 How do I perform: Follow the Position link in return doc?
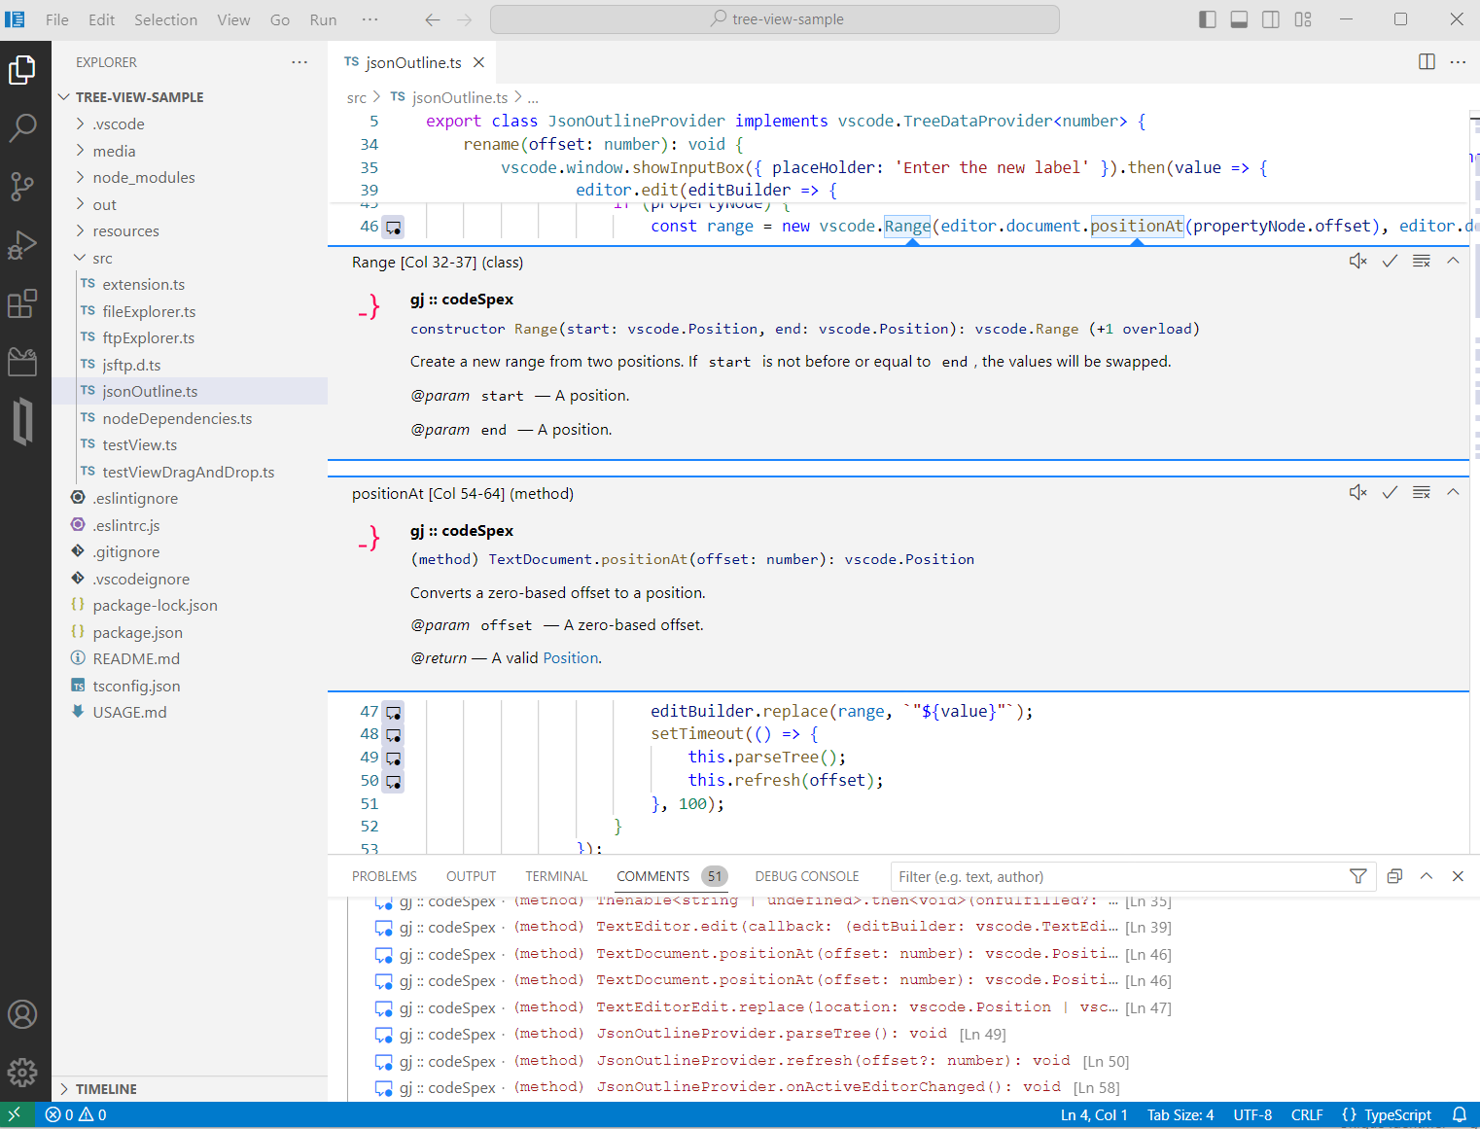coord(571,658)
